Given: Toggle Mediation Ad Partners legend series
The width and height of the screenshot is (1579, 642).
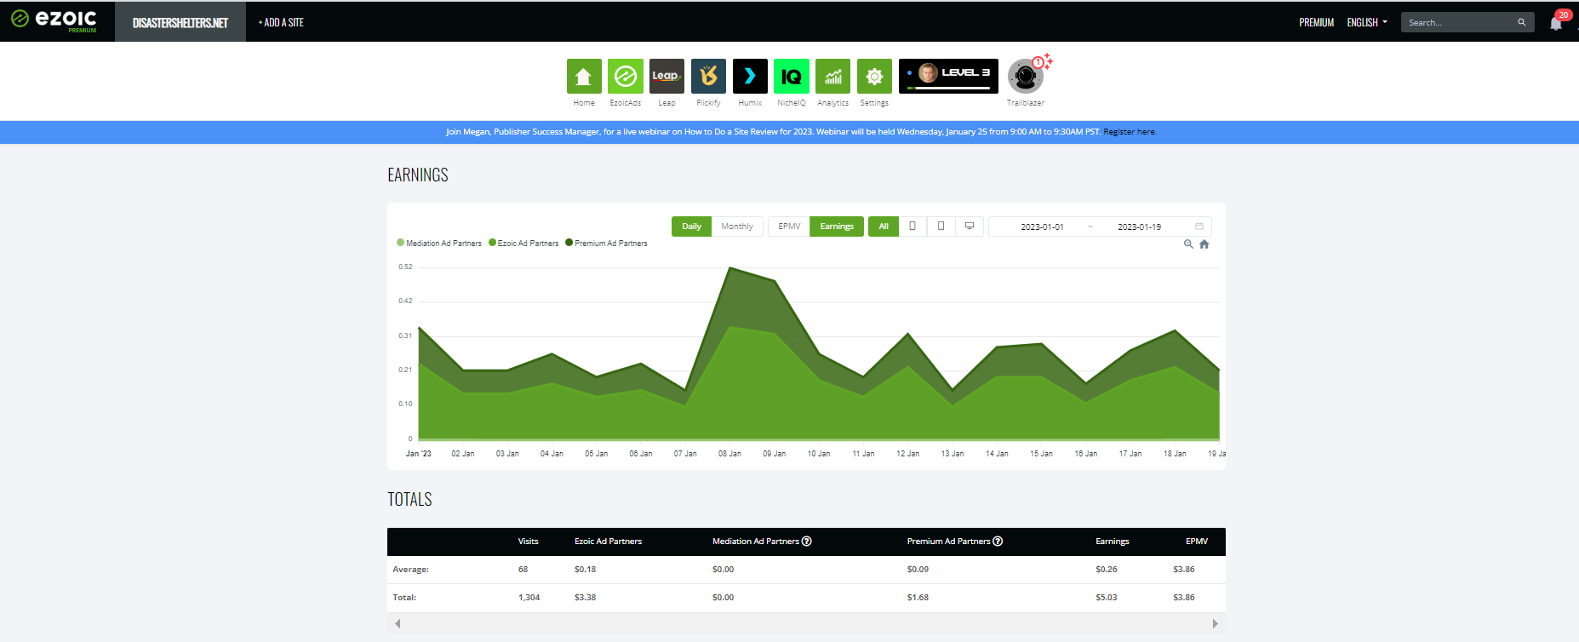Looking at the screenshot, I should [x=439, y=244].
